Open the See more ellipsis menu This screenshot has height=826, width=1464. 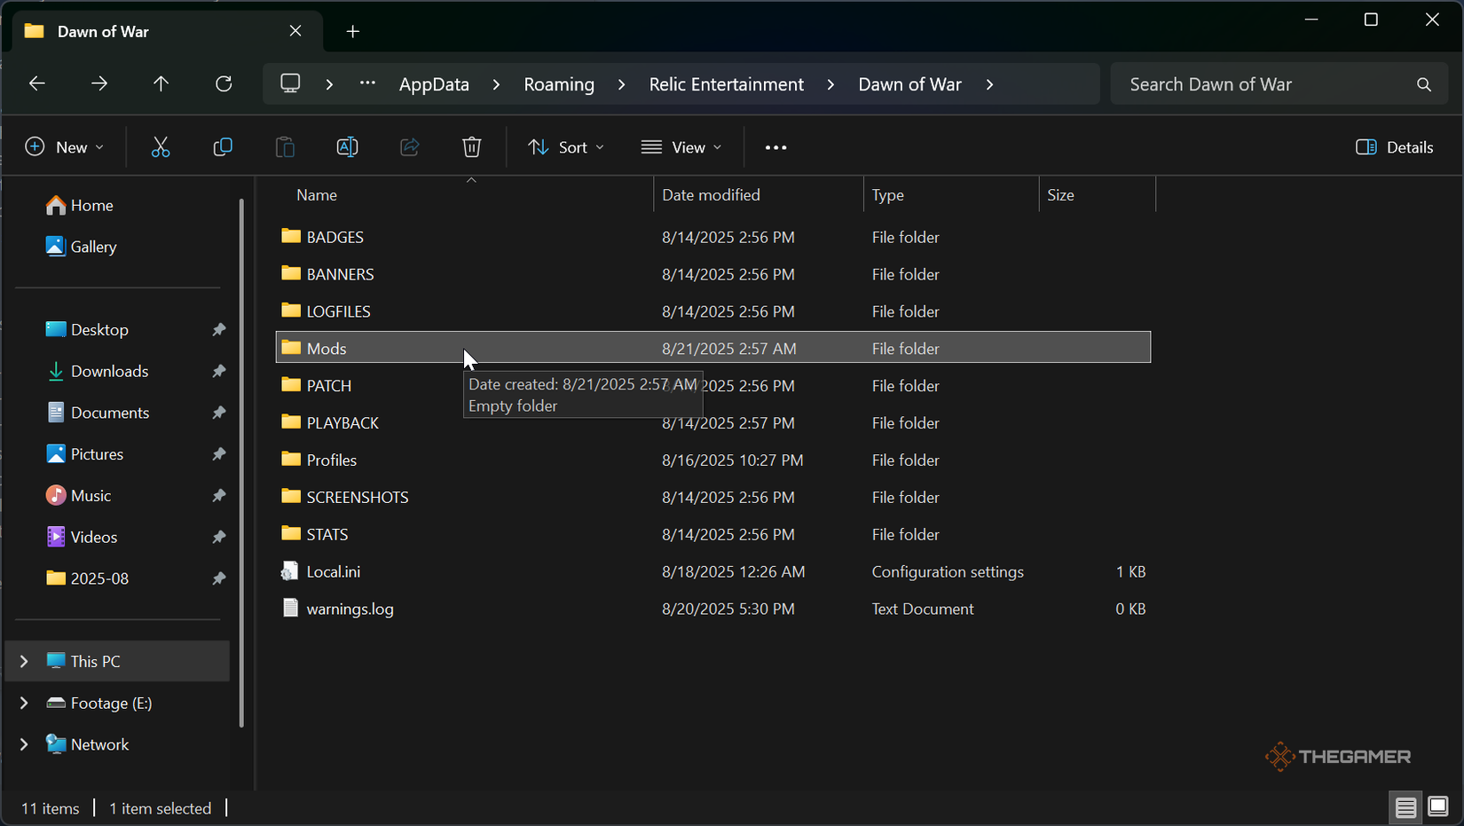coord(775,146)
